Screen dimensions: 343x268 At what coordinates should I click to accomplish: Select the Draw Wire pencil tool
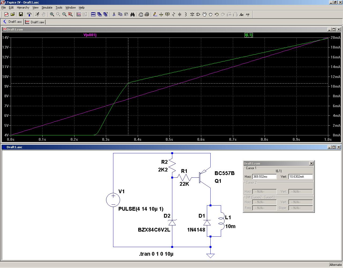[155, 14]
